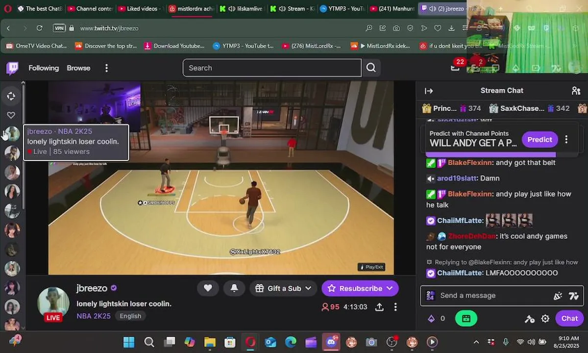Claim the green channel points bonus
This screenshot has height=353, width=588.
pos(466,319)
